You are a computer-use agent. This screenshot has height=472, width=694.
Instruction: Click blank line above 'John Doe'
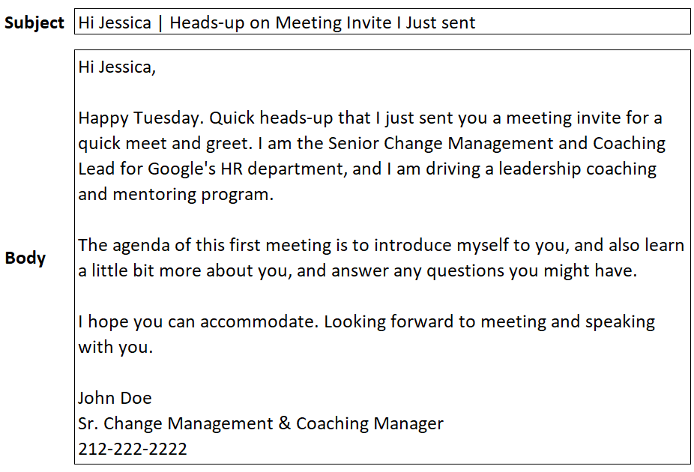[382, 372]
